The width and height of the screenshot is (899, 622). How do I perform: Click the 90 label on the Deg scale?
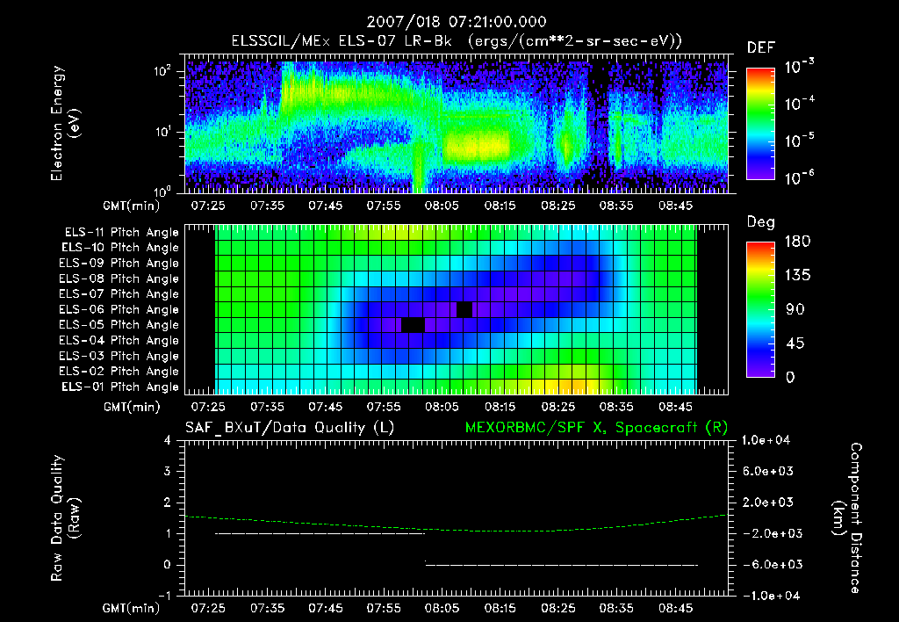click(x=795, y=309)
